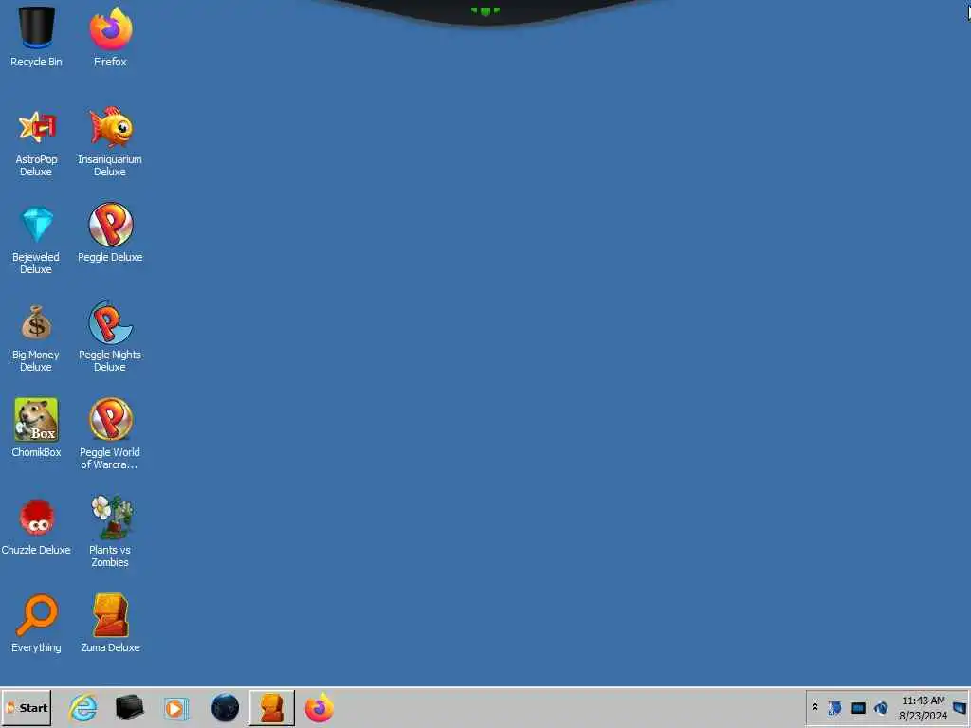971x728 pixels.
Task: Click the top-center connection bar handle
Action: [x=485, y=10]
